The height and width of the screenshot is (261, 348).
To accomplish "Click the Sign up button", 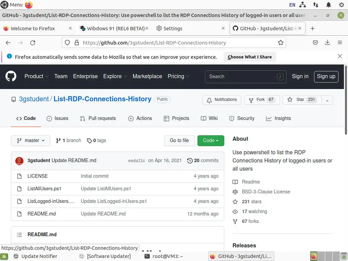I will [326, 76].
